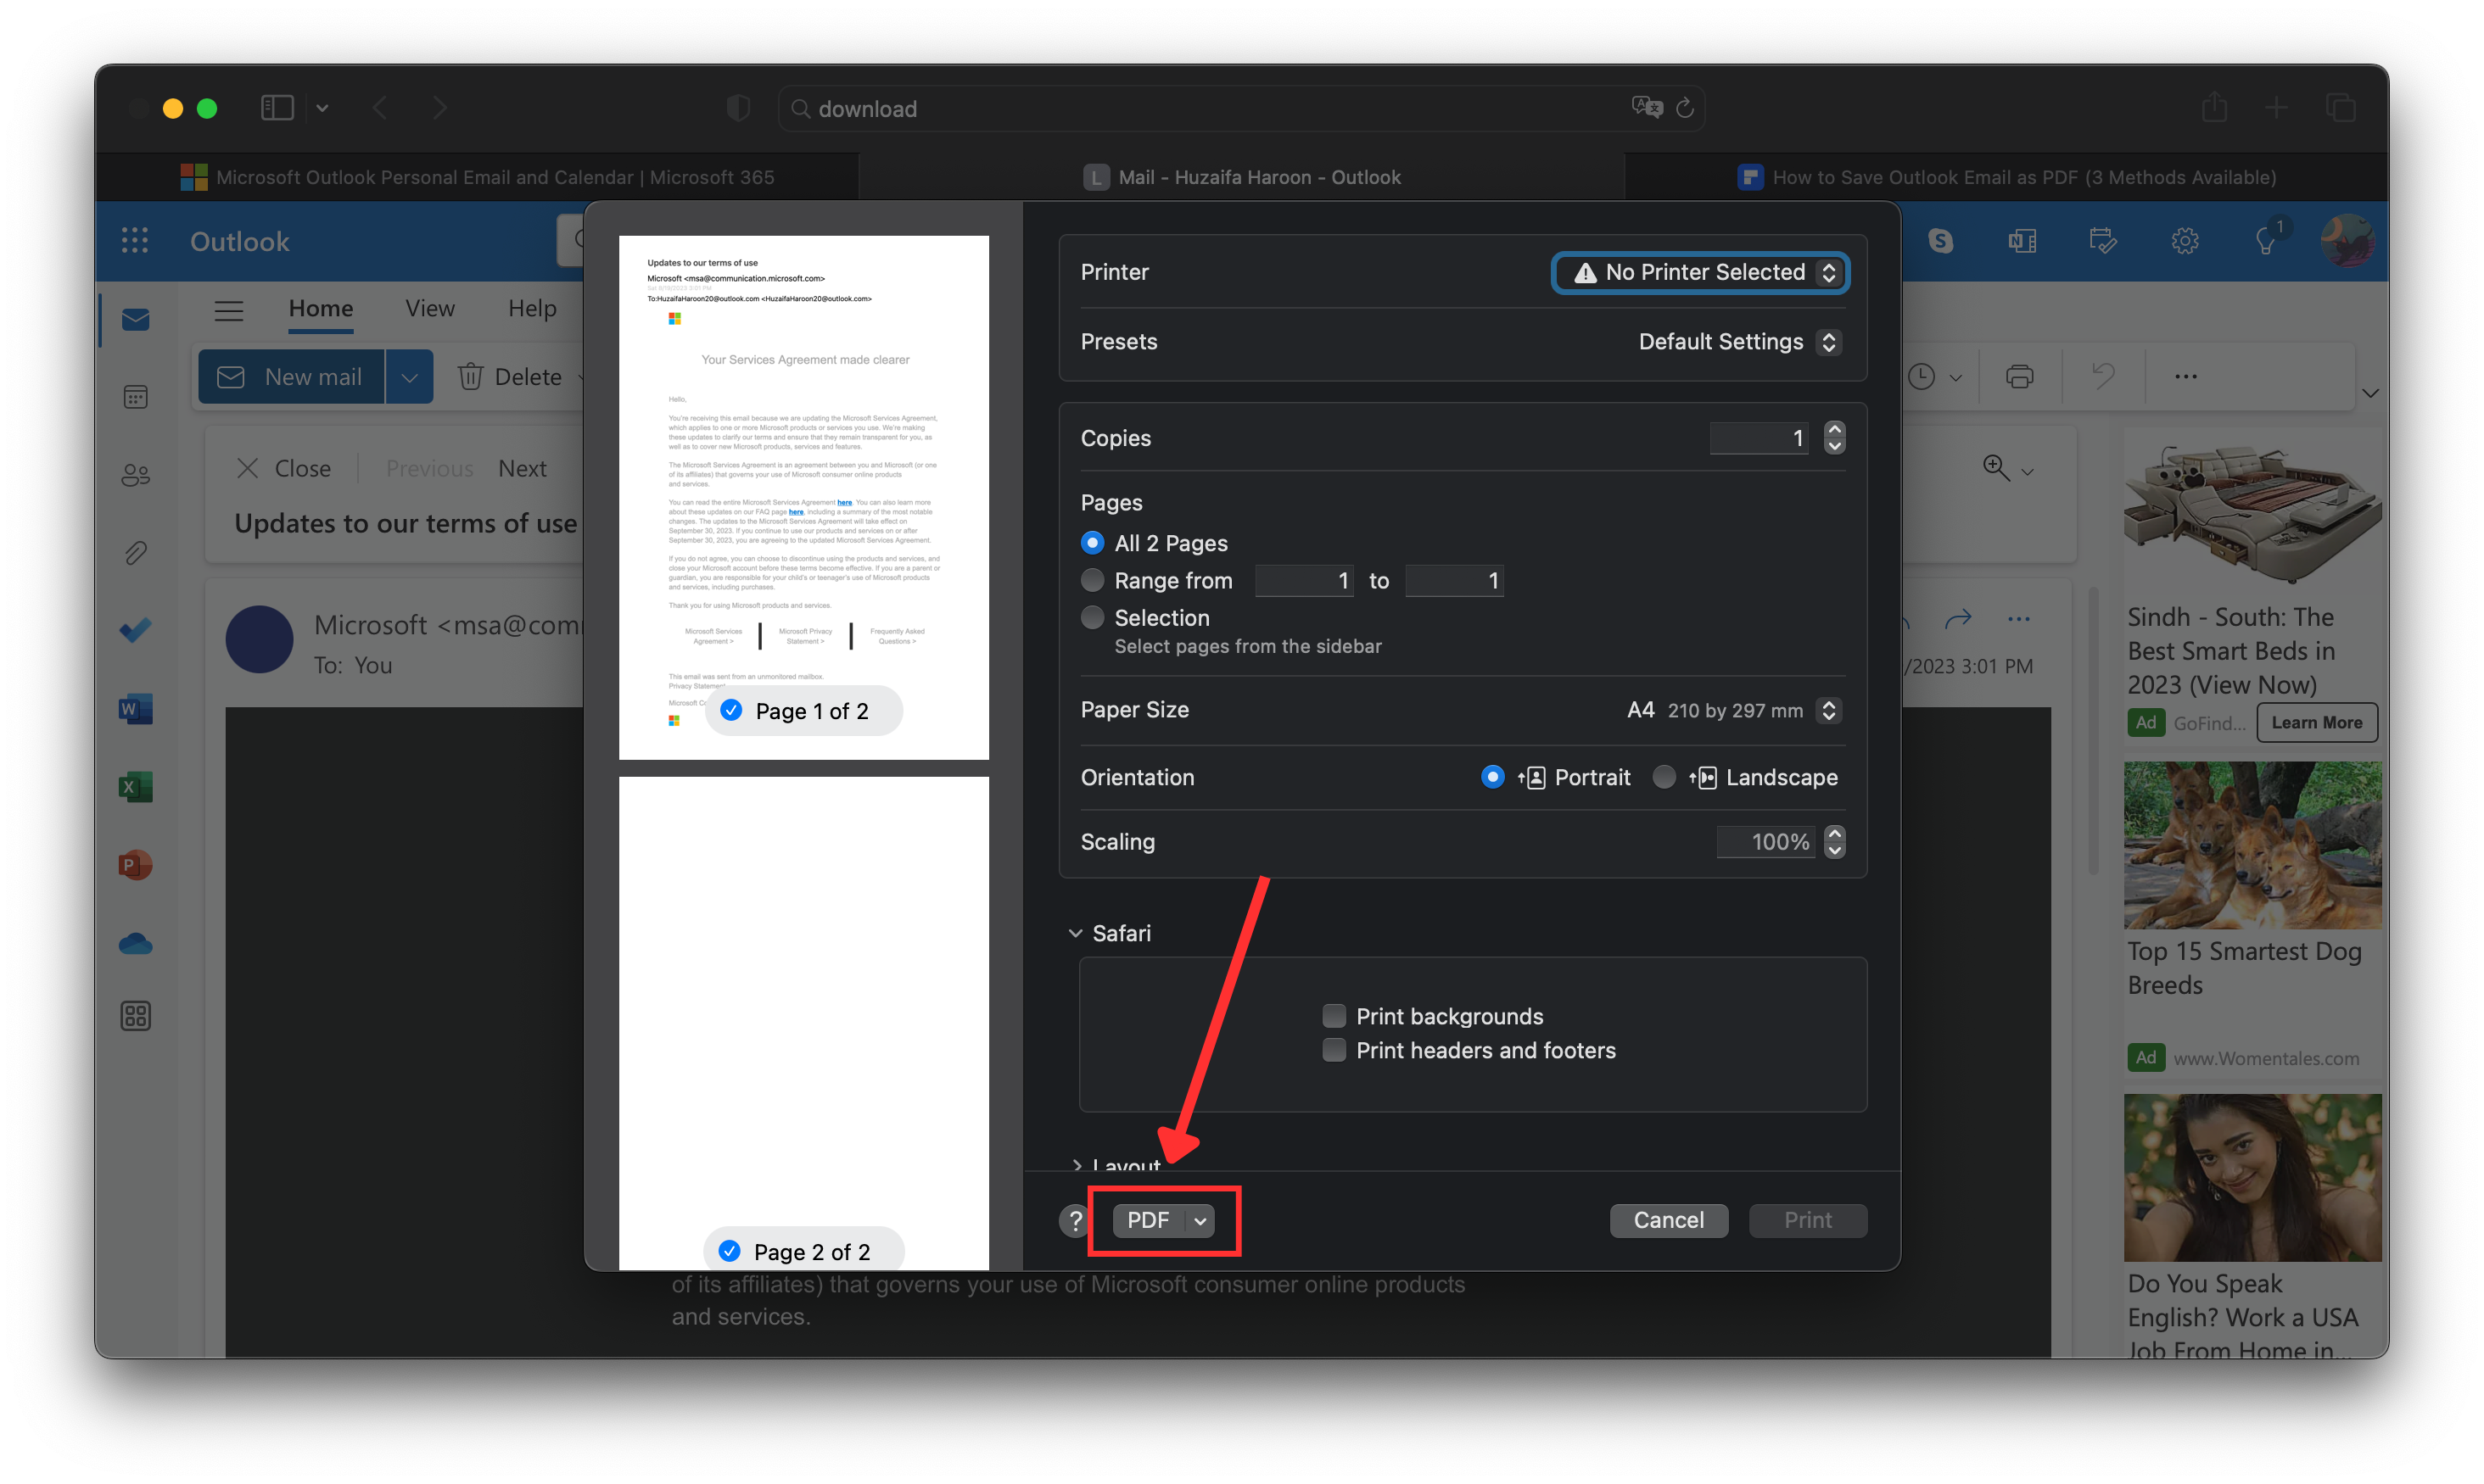Image resolution: width=2484 pixels, height=1484 pixels.
Task: Click the Cancel button
Action: [1668, 1220]
